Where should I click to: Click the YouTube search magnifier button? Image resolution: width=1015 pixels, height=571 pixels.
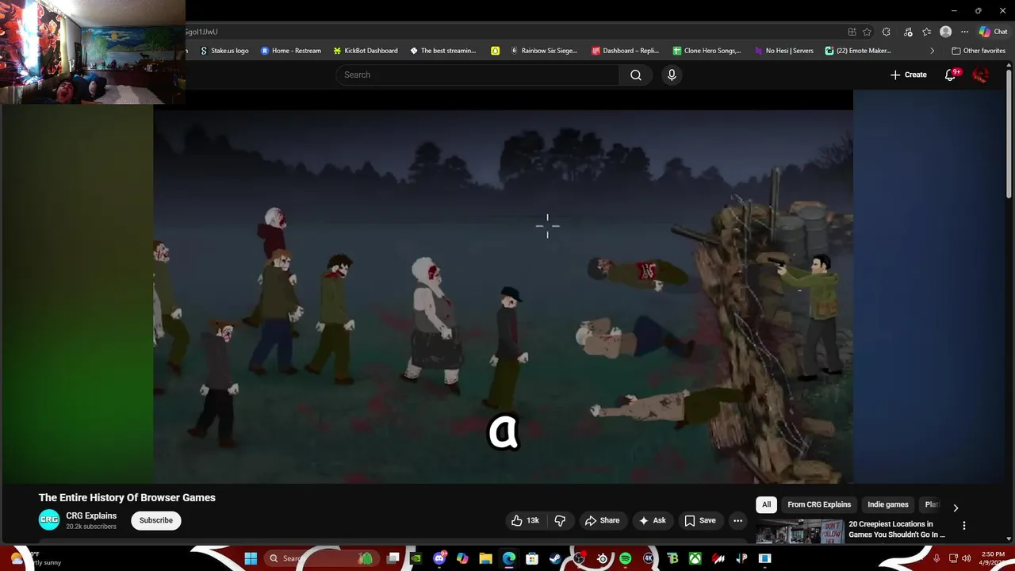tap(636, 75)
